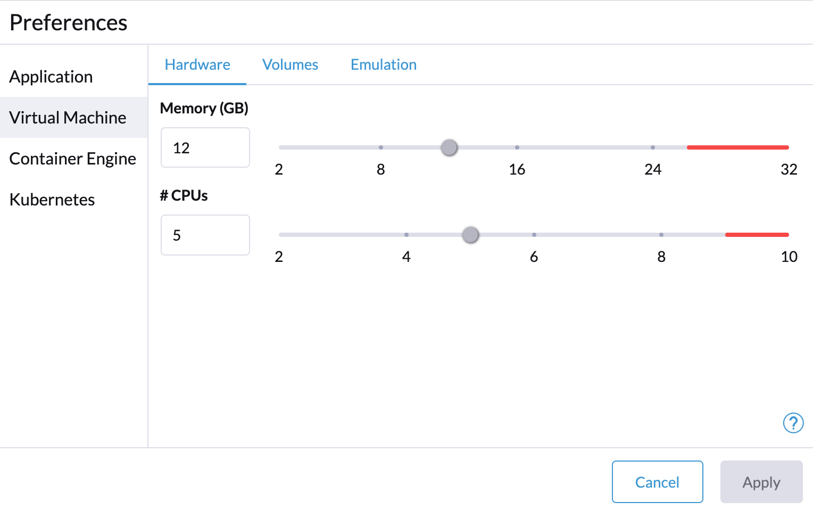
Task: Switch to the Volumes tab
Action: tap(290, 64)
